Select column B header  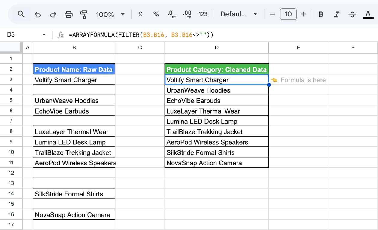[74, 47]
